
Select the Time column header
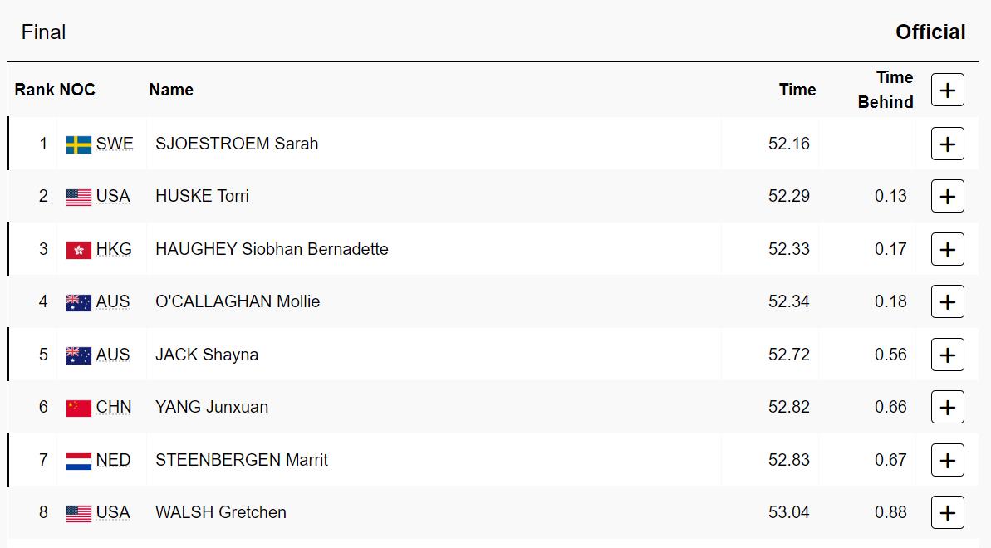point(797,90)
